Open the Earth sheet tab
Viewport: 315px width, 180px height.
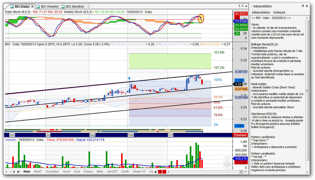(x=125, y=172)
